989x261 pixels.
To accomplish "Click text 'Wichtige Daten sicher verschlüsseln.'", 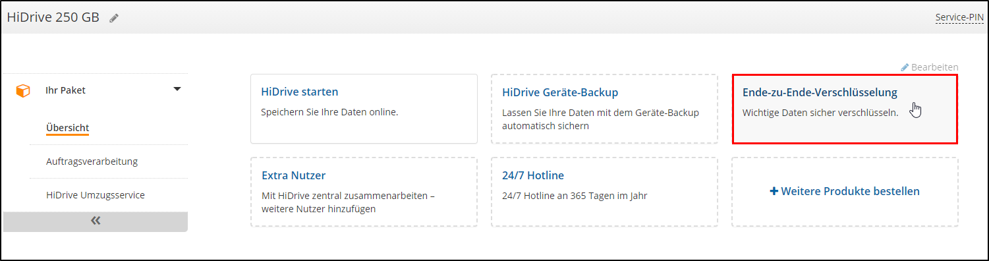I will pyautogui.click(x=820, y=113).
